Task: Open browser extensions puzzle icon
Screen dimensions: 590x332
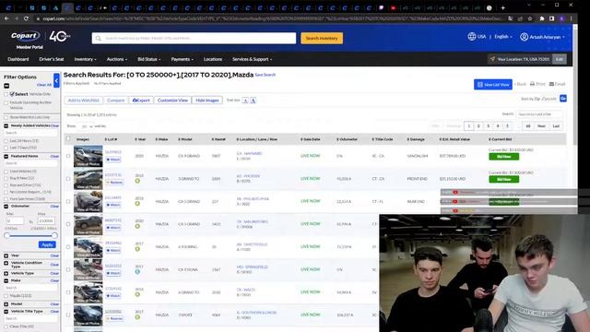Action: tap(542, 18)
